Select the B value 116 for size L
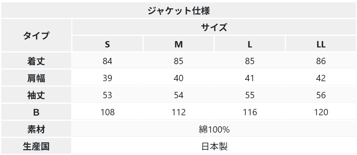357x155 pixels. (250, 113)
